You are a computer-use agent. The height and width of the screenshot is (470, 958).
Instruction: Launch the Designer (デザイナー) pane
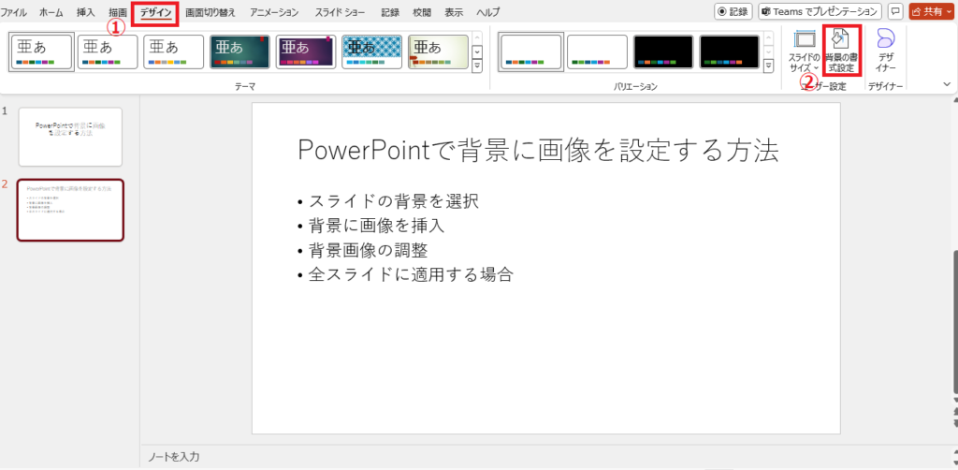click(x=885, y=51)
